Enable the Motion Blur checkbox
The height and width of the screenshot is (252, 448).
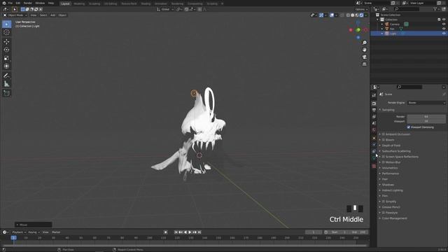click(x=384, y=162)
